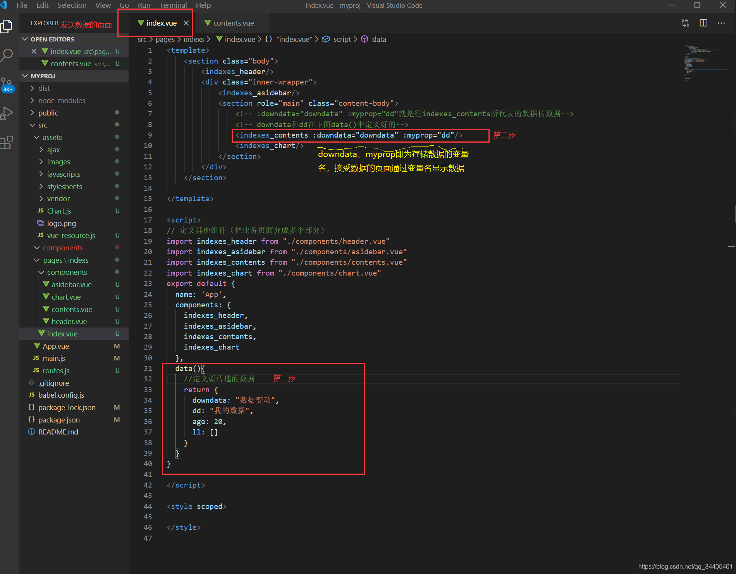The height and width of the screenshot is (574, 736).
Task: Open vue-resource.js in the explorer
Action: point(71,235)
